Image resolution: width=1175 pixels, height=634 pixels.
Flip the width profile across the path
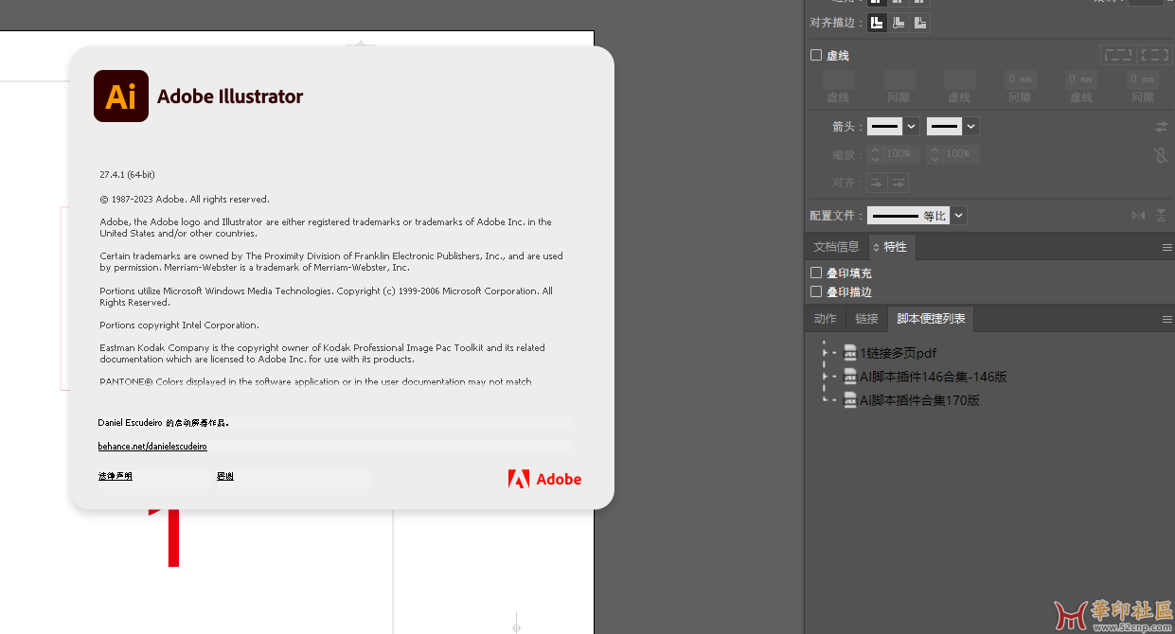click(x=1163, y=216)
